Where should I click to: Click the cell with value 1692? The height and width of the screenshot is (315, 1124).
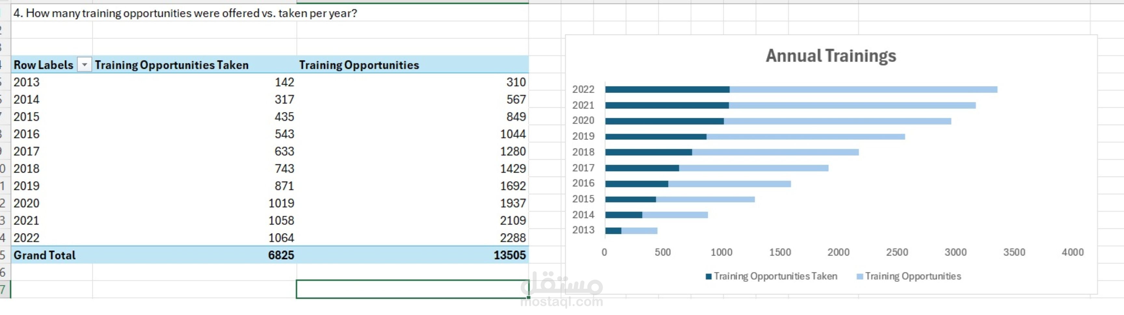tap(412, 186)
